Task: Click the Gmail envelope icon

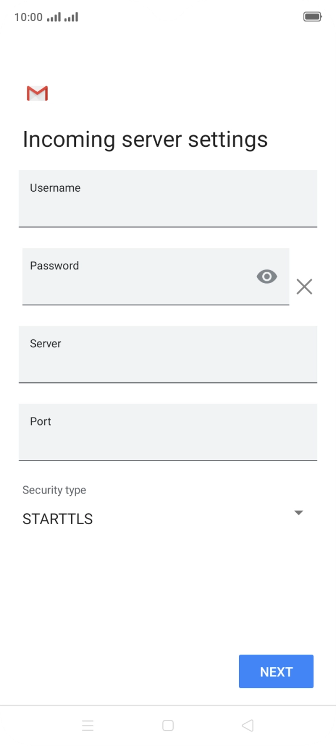Action: (37, 92)
